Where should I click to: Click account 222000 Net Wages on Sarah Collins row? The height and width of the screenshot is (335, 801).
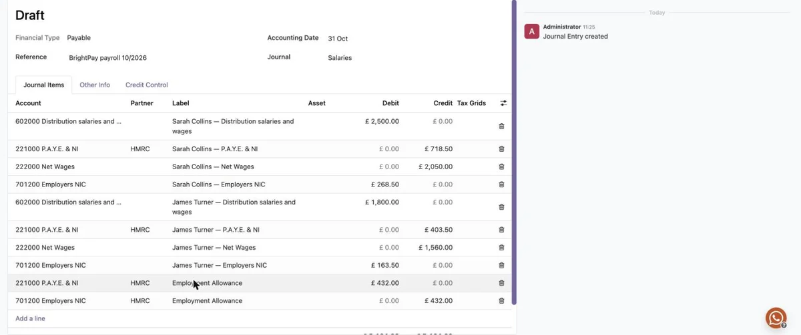pyautogui.click(x=45, y=167)
